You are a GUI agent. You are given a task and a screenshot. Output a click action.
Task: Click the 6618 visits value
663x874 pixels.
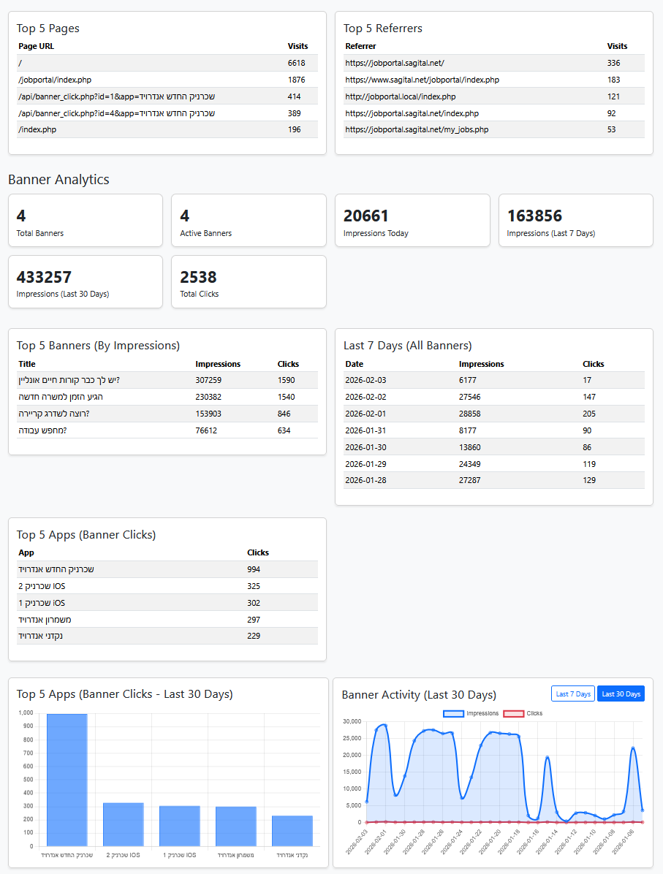tap(297, 63)
